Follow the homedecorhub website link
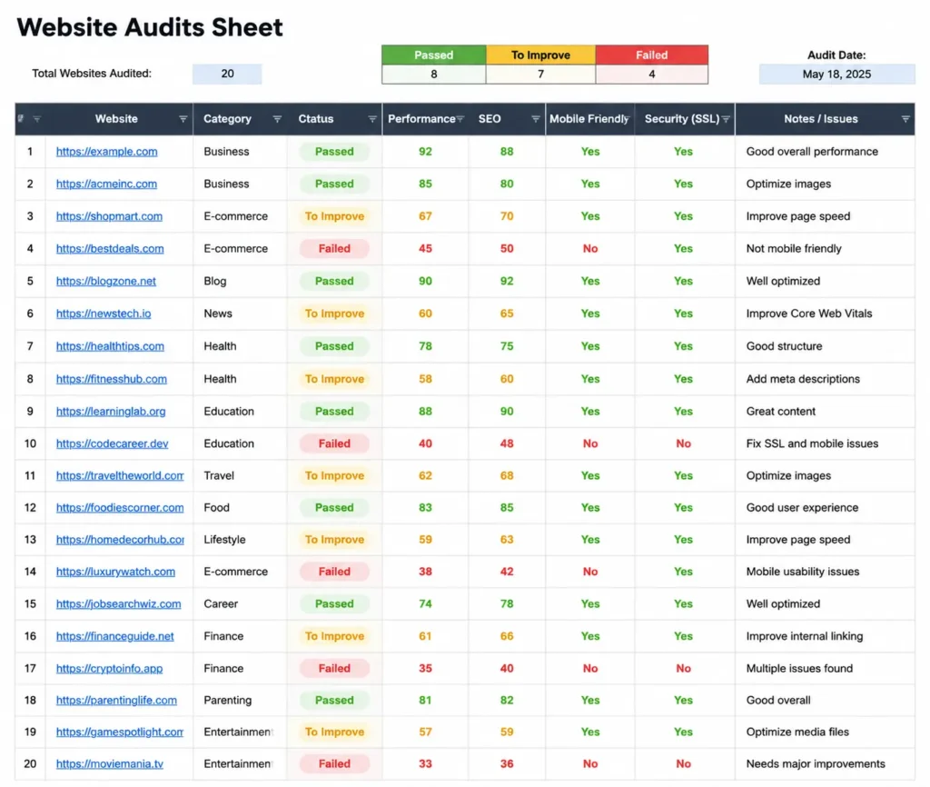This screenshot has height=787, width=930. [120, 540]
